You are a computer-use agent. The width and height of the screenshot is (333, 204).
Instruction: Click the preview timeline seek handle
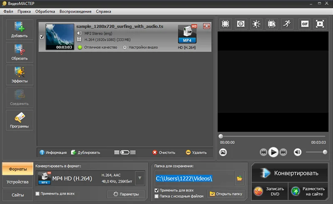pos(221,136)
